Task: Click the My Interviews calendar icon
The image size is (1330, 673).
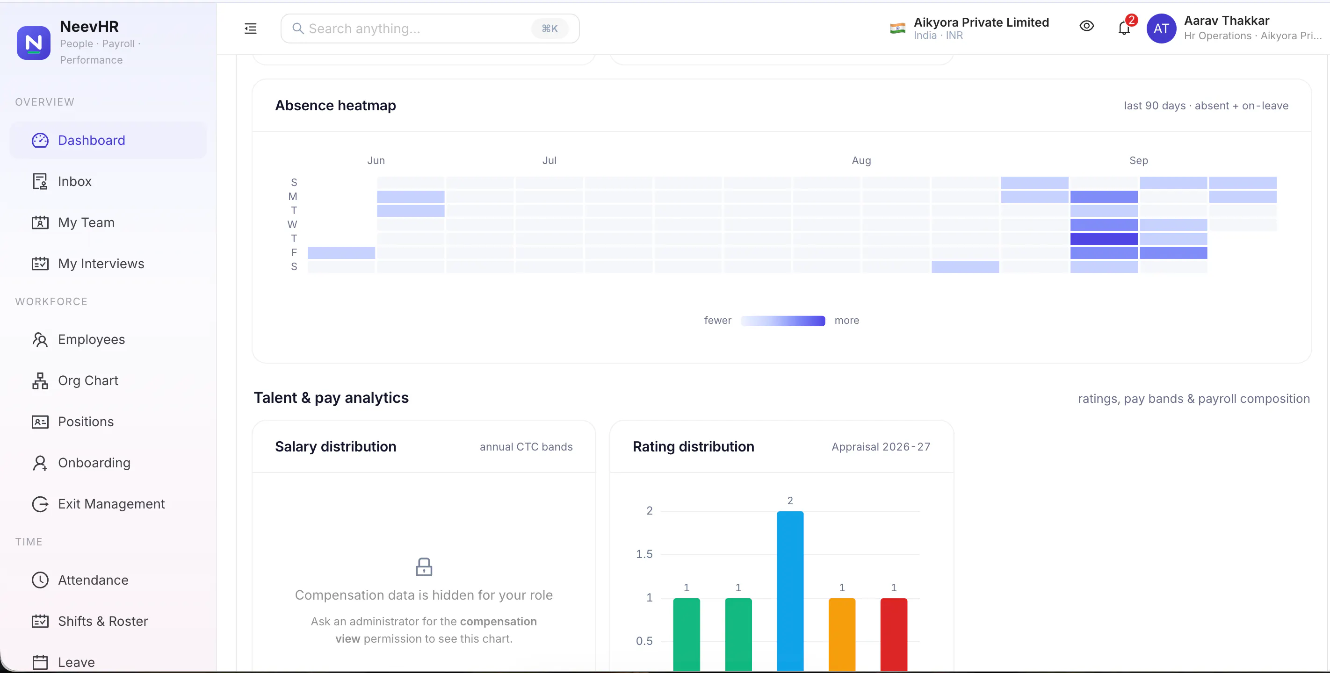Action: [40, 264]
